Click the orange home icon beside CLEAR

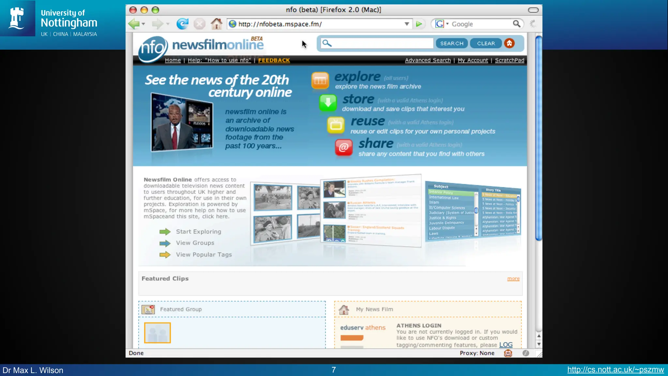pyautogui.click(x=509, y=43)
